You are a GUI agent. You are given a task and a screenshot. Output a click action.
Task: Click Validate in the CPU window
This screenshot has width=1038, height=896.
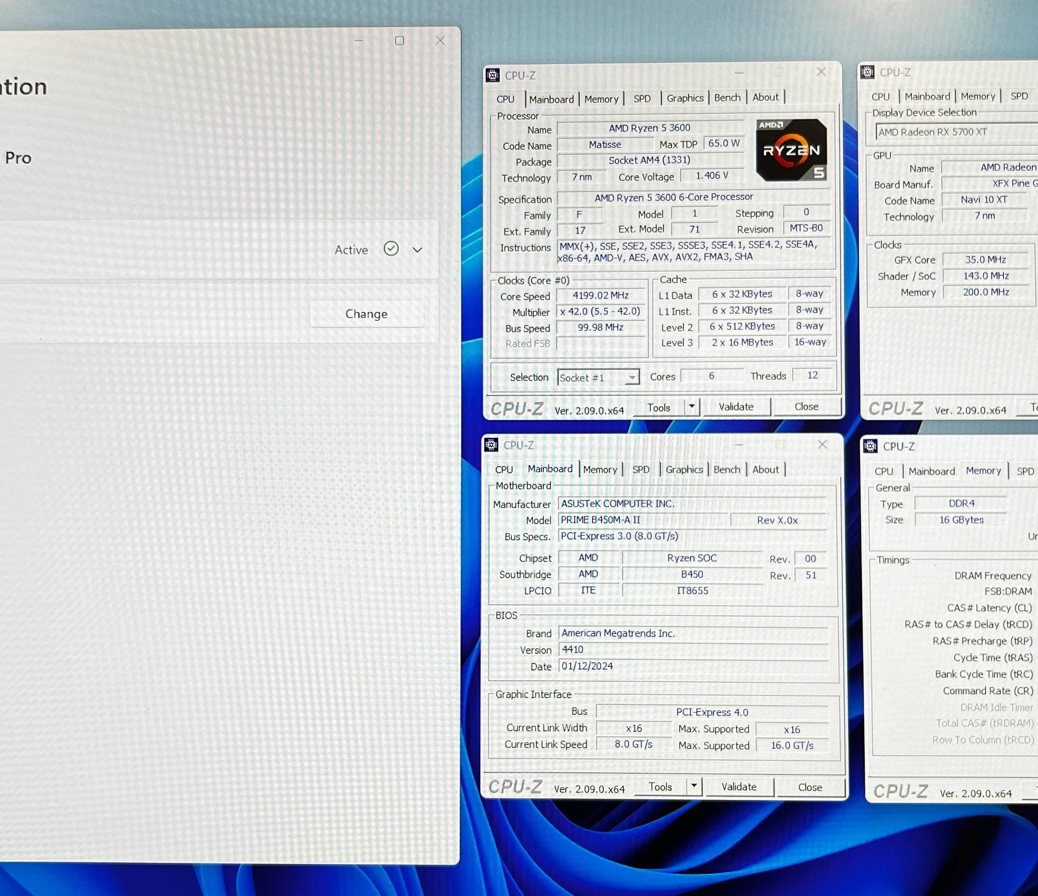(x=736, y=407)
